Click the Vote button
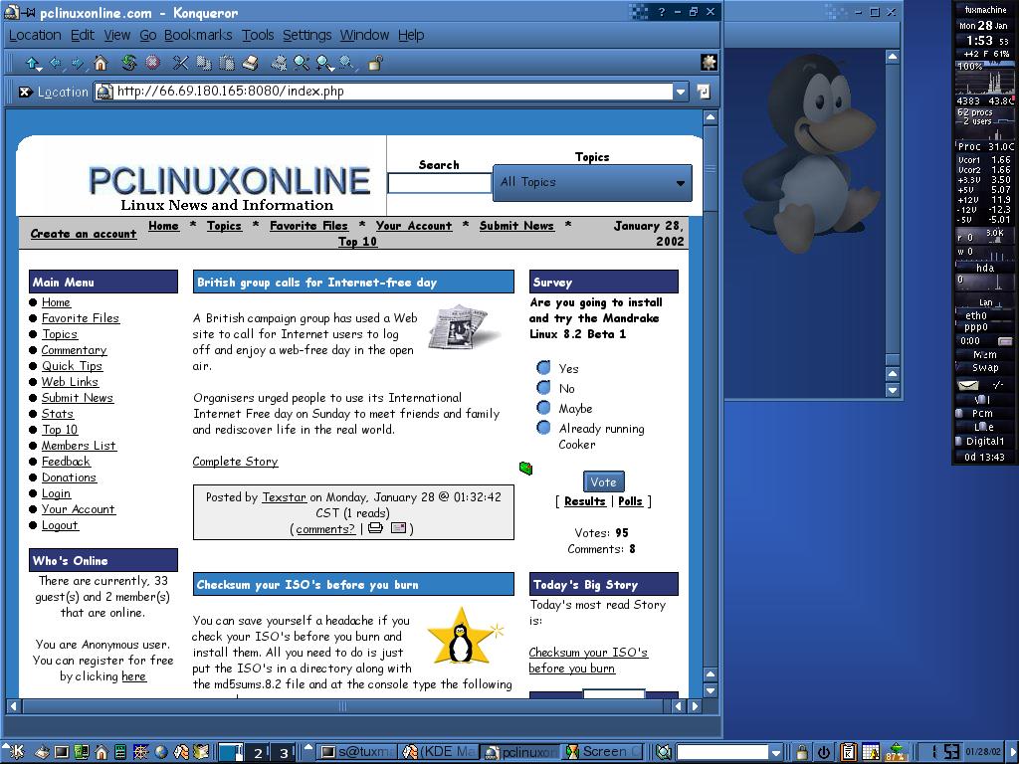Image resolution: width=1019 pixels, height=764 pixels. coord(604,482)
